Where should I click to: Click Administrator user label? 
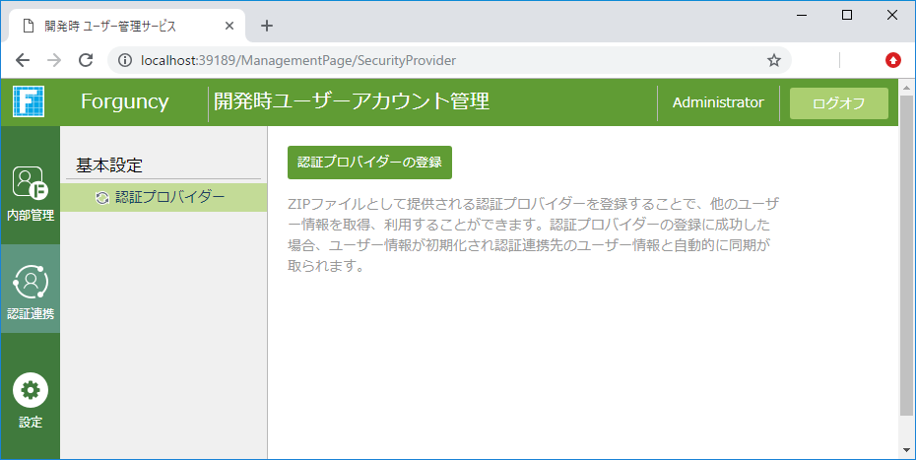(718, 102)
